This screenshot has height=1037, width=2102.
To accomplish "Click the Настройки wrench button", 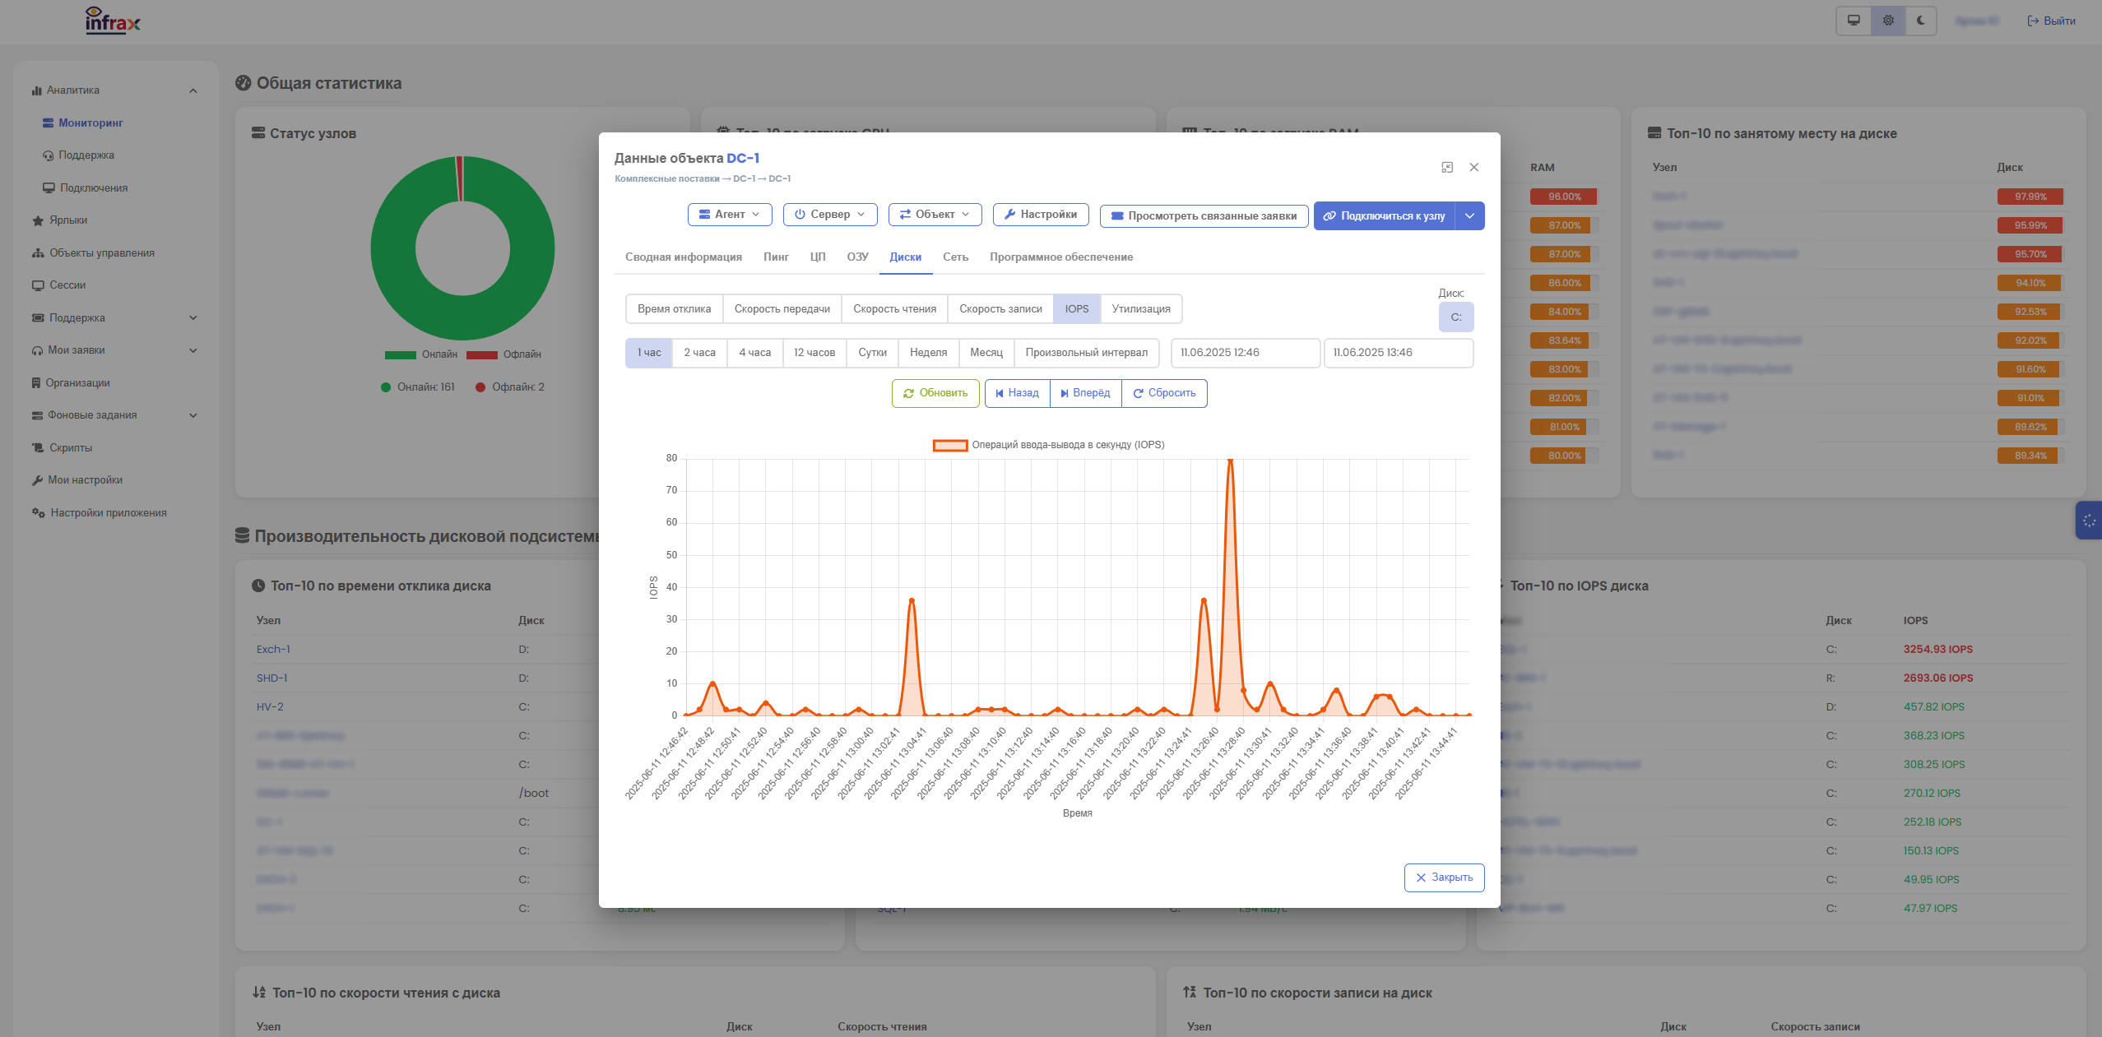I will pyautogui.click(x=1041, y=215).
